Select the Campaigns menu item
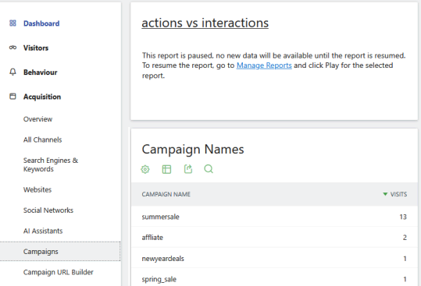The width and height of the screenshot is (421, 286). [60, 252]
